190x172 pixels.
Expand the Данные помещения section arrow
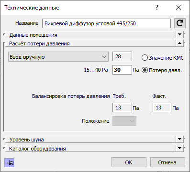(x=180, y=34)
